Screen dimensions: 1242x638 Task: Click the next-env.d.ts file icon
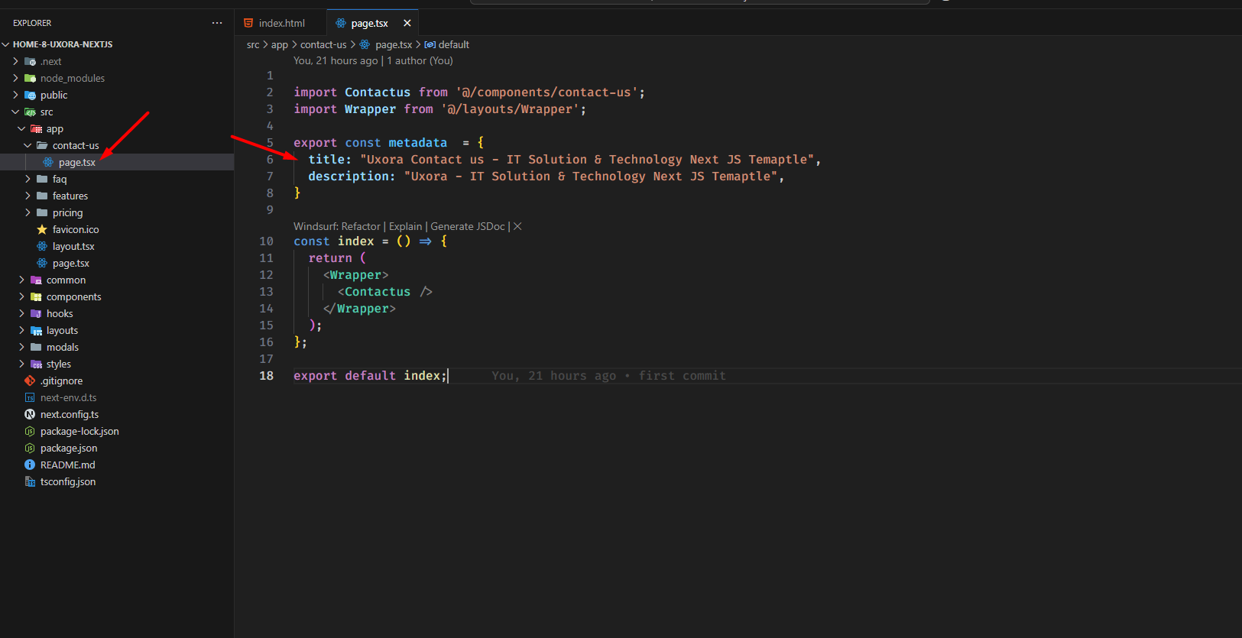point(30,397)
